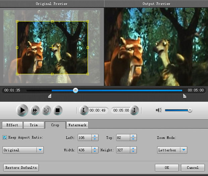Click the fast forward button
The image size is (208, 176).
pyautogui.click(x=35, y=110)
